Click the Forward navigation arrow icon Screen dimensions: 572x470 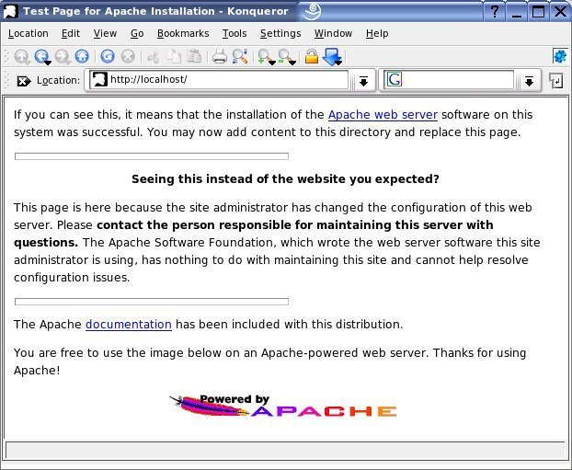point(62,57)
